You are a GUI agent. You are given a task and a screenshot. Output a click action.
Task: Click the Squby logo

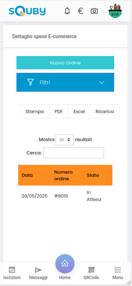(x=27, y=12)
